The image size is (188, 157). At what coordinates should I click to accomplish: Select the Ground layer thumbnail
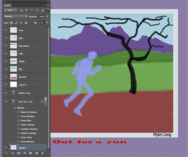[x=14, y=77]
